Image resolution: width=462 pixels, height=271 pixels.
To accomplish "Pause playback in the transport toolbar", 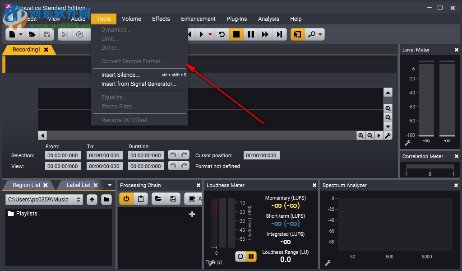I will tap(251, 34).
